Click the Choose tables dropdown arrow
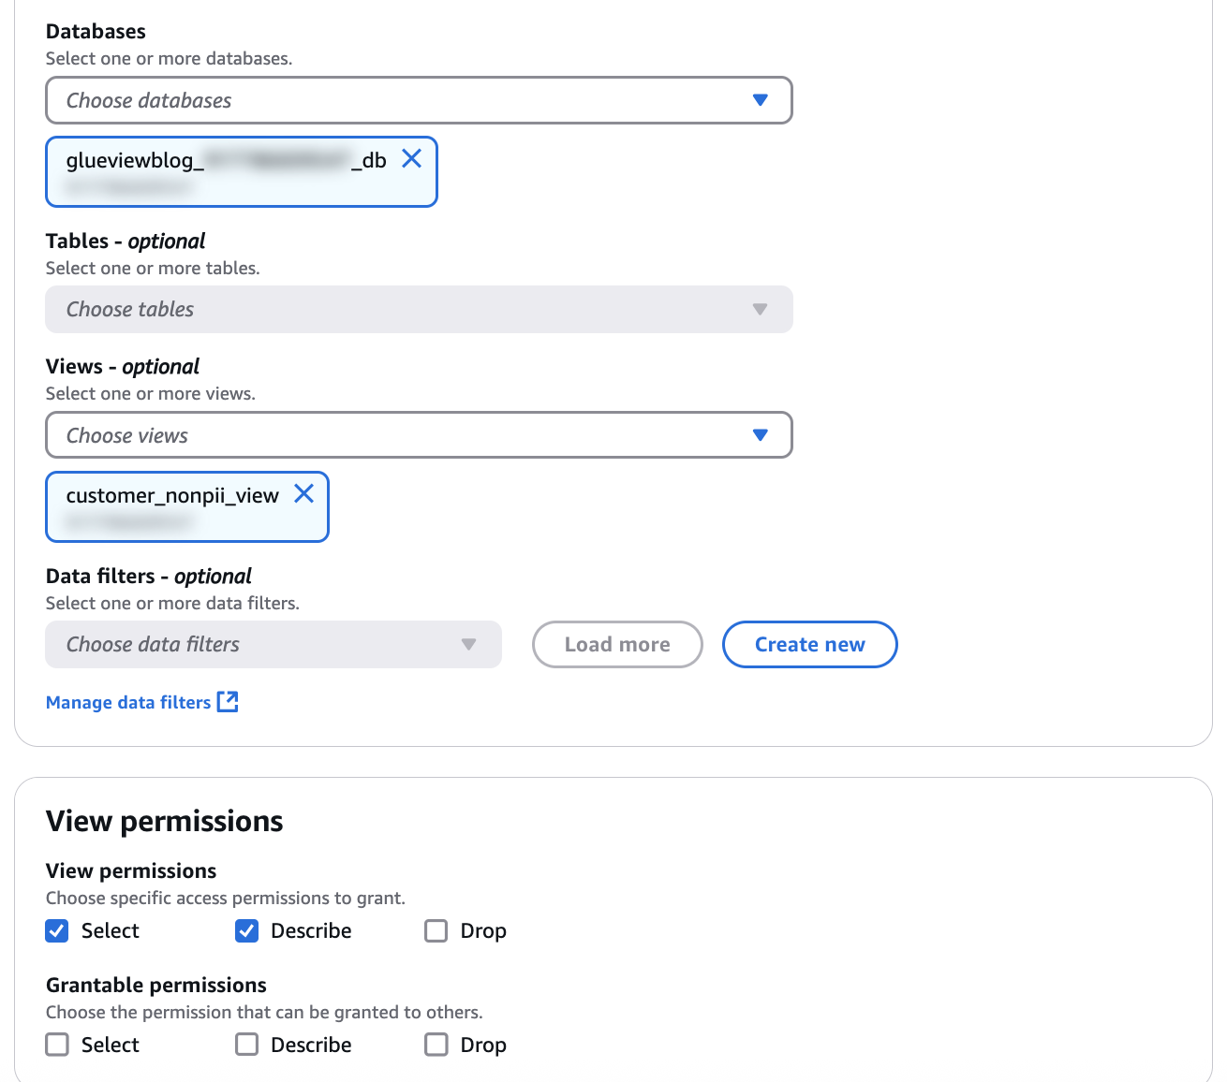 click(x=761, y=310)
